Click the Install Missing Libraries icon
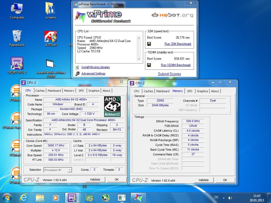This screenshot has width=271, height=203. tap(77, 67)
